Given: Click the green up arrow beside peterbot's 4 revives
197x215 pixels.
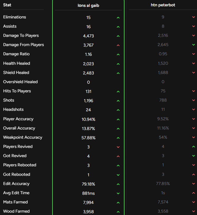Looking at the screenshot, I should pos(193,147).
